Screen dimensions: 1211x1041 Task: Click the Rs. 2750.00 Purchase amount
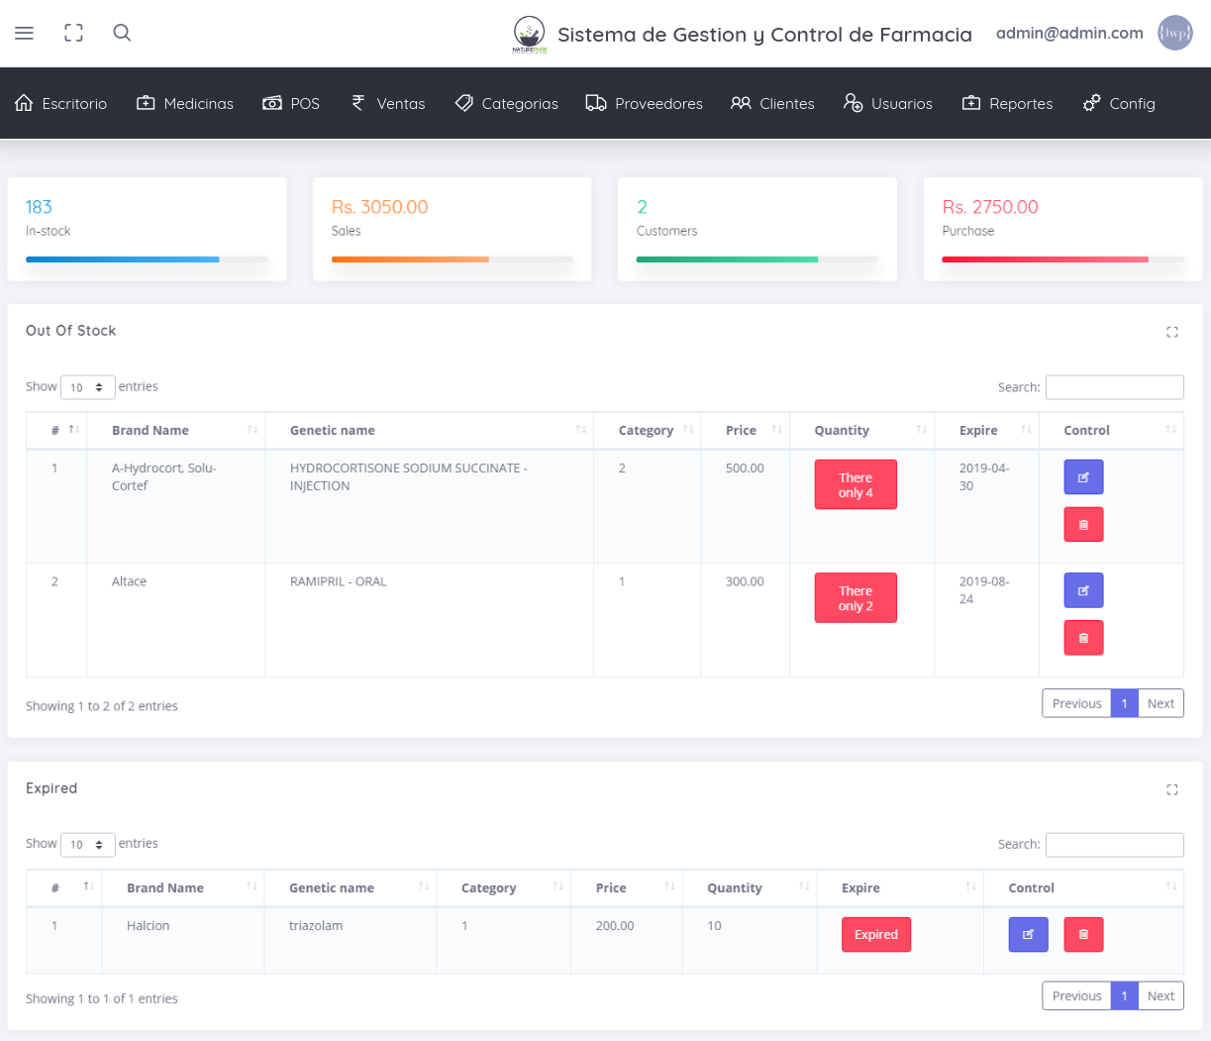(990, 207)
